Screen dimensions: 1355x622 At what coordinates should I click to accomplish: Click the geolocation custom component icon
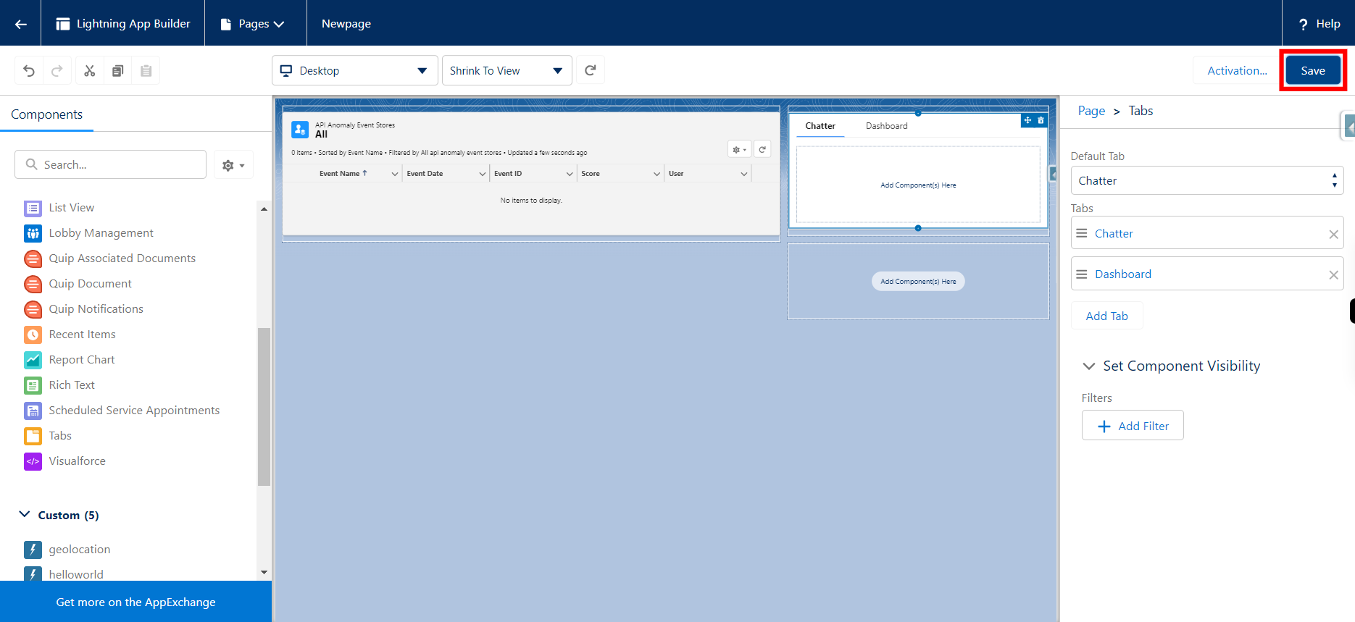(33, 550)
